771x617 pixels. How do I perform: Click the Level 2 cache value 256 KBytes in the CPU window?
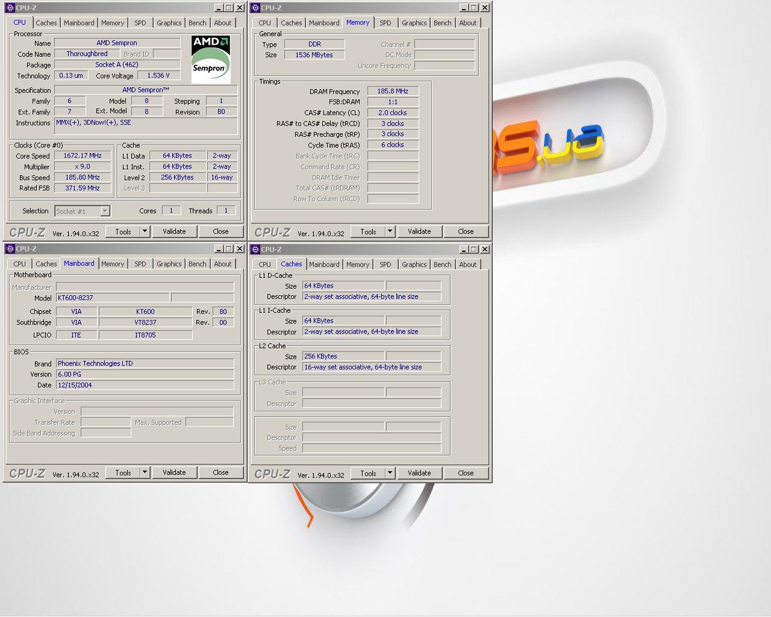177,177
